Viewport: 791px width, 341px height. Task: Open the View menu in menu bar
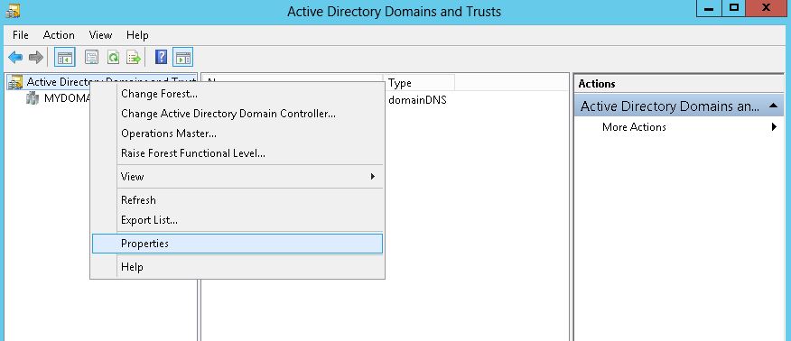[x=100, y=35]
